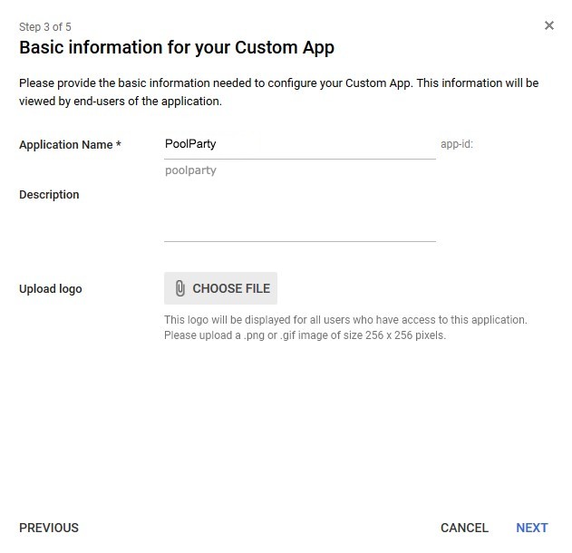
Task: Focus the Application Name field containing PoolParty
Action: 300,144
